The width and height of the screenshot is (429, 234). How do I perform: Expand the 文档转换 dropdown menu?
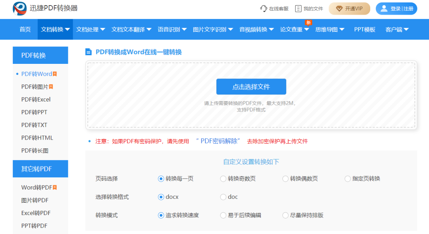(x=55, y=29)
